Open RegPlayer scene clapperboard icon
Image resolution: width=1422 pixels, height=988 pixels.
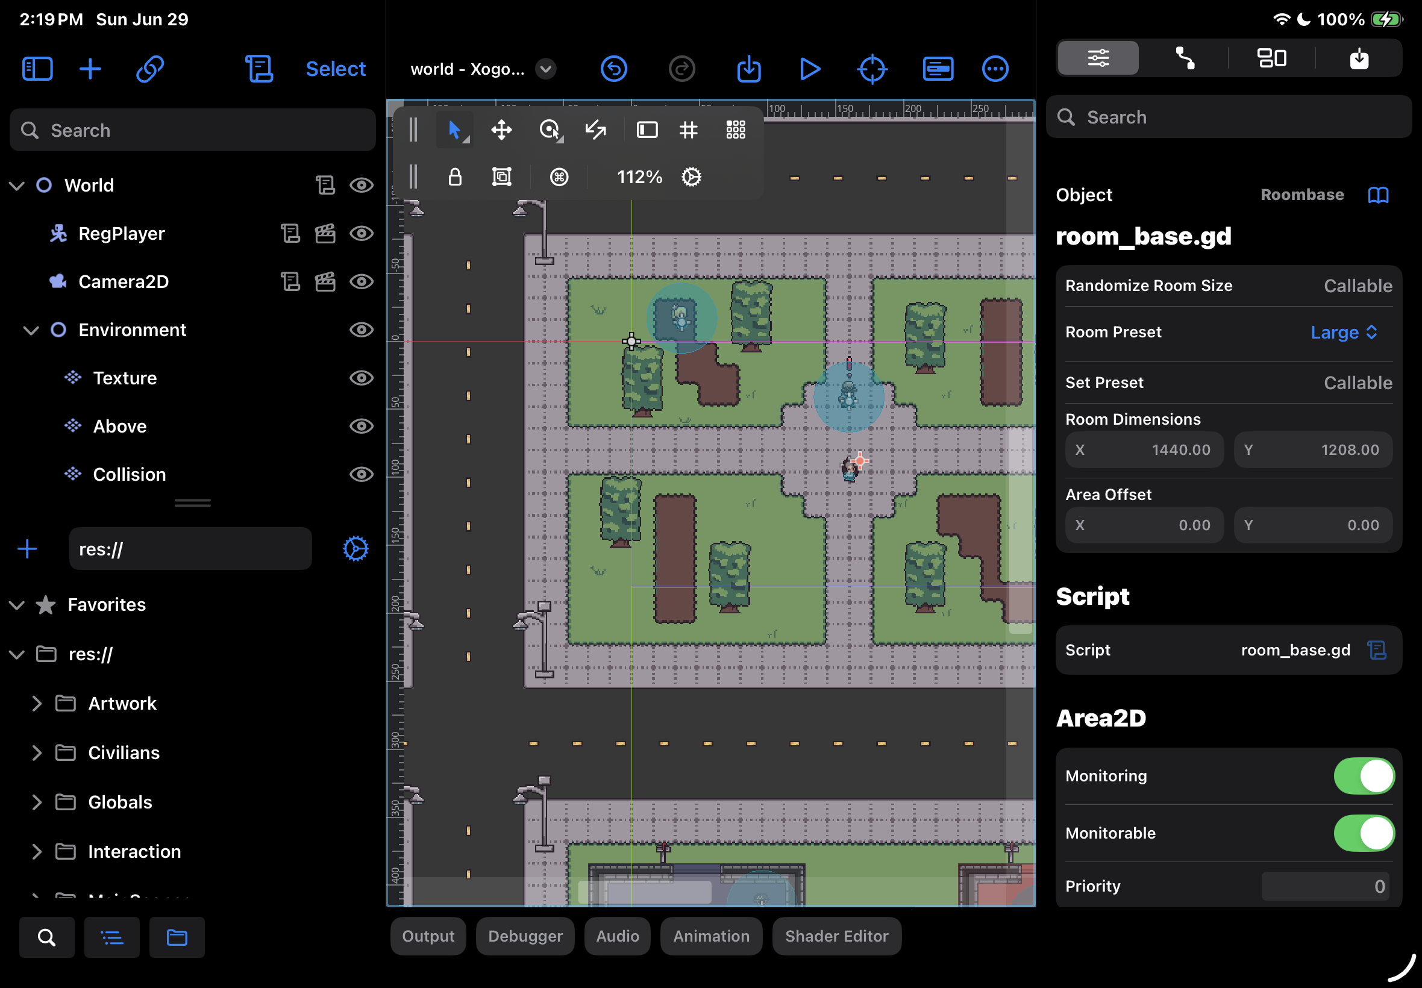(325, 233)
